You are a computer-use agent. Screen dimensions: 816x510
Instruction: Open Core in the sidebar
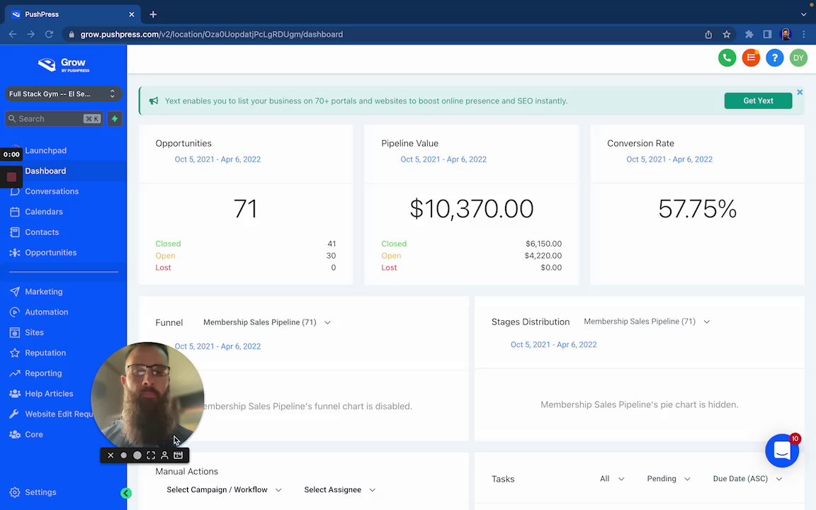pyautogui.click(x=34, y=434)
